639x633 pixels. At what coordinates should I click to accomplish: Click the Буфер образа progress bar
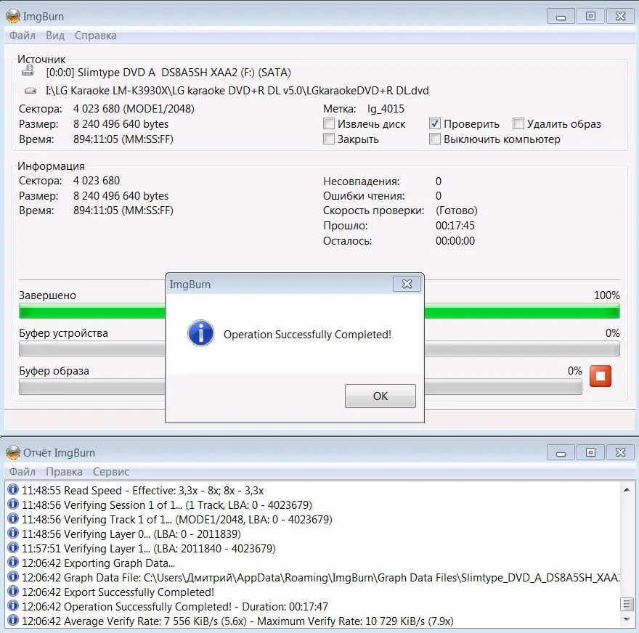coord(301,387)
